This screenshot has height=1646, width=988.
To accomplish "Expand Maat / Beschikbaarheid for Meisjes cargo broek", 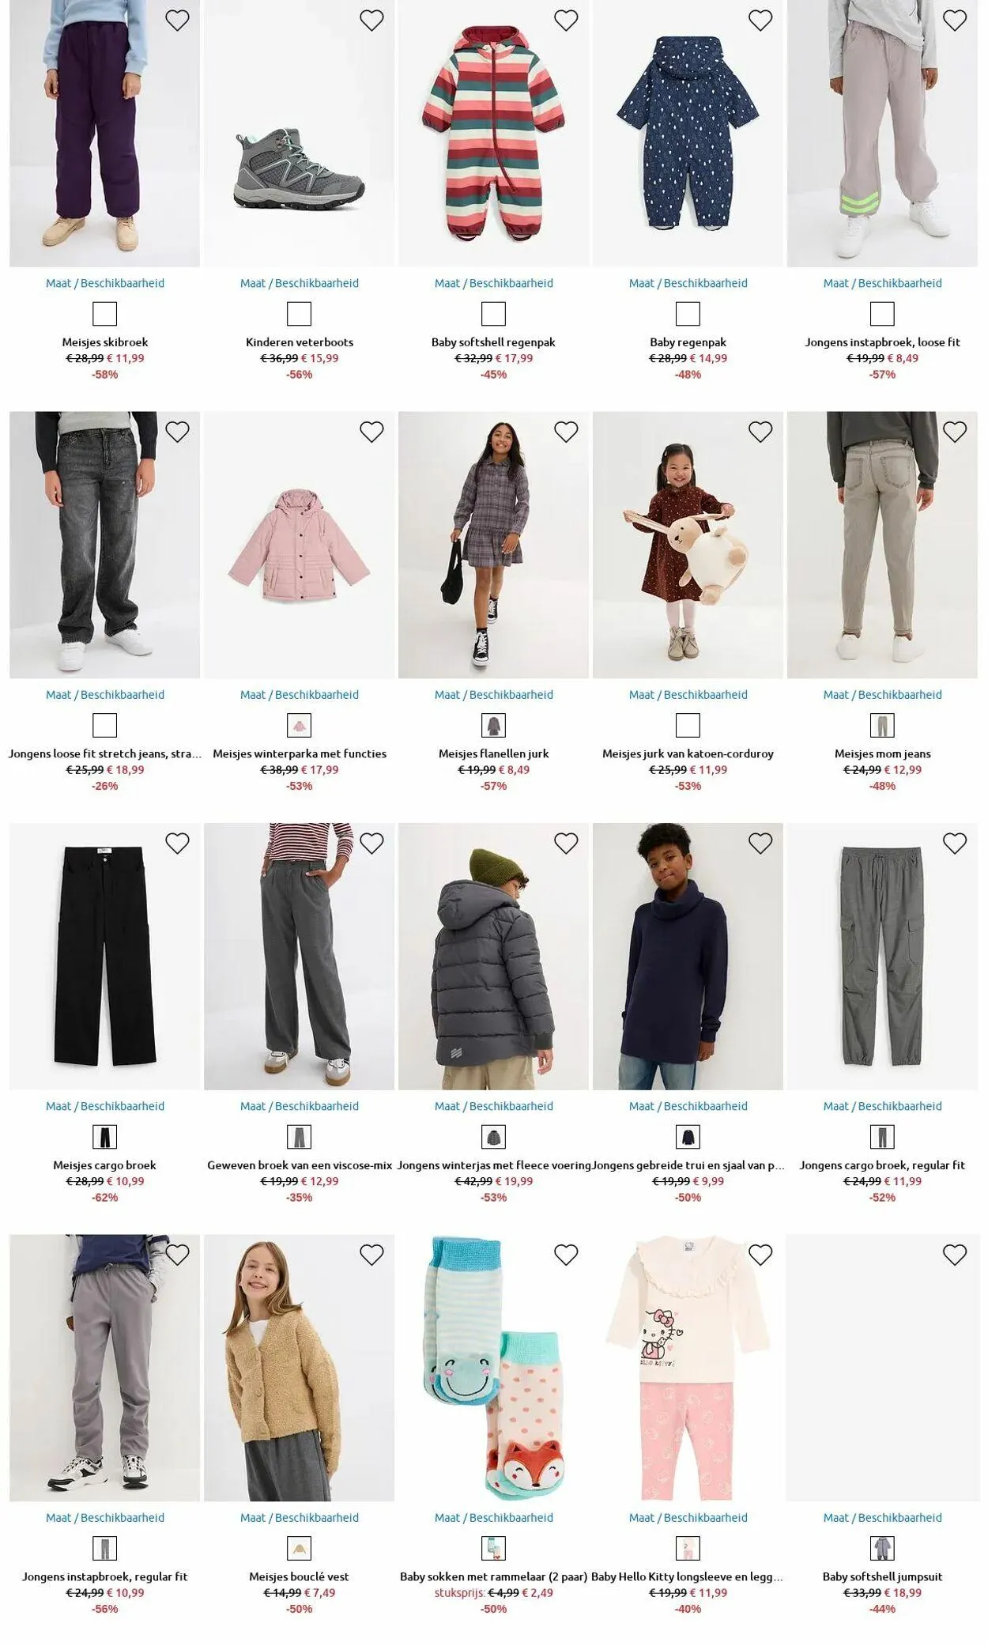I will point(105,1106).
